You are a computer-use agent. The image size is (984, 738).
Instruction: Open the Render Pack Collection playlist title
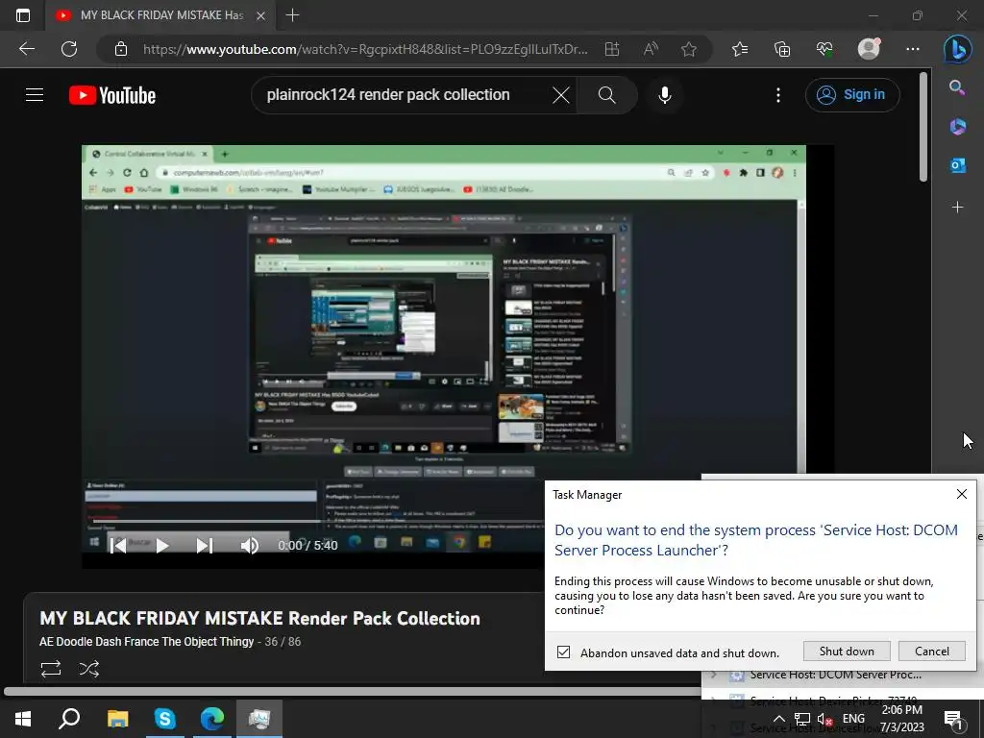click(x=259, y=618)
